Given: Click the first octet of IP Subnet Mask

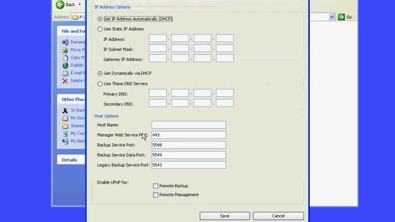Looking at the screenshot, I should [x=158, y=48].
